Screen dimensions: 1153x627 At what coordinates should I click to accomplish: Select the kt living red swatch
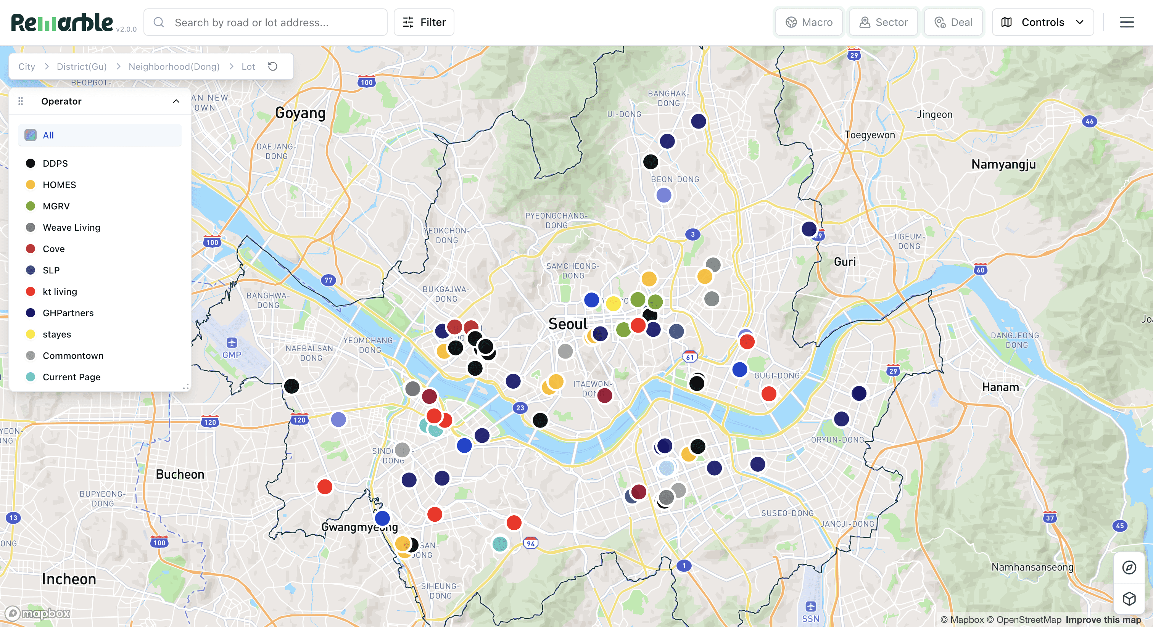point(31,291)
